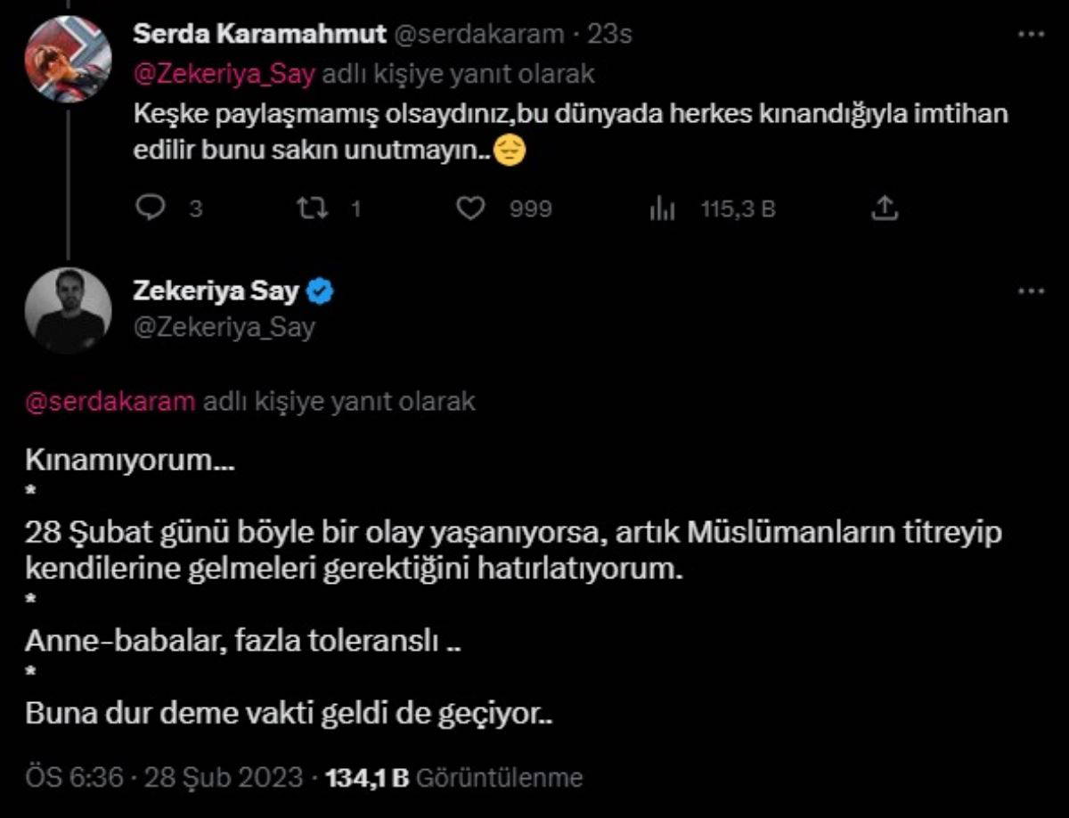
Task: Click the @Zekeriya_Say mention link
Action: (224, 74)
